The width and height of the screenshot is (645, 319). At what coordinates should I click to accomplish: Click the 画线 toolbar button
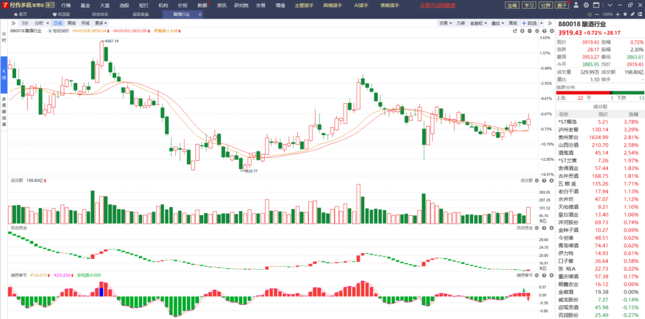512,23
